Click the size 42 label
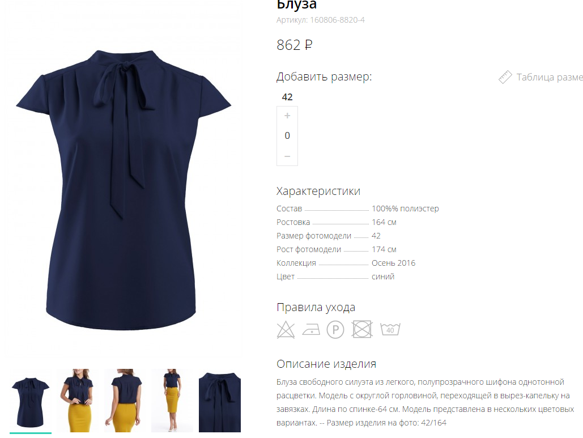Image resolution: width=583 pixels, height=438 pixels. click(x=287, y=97)
